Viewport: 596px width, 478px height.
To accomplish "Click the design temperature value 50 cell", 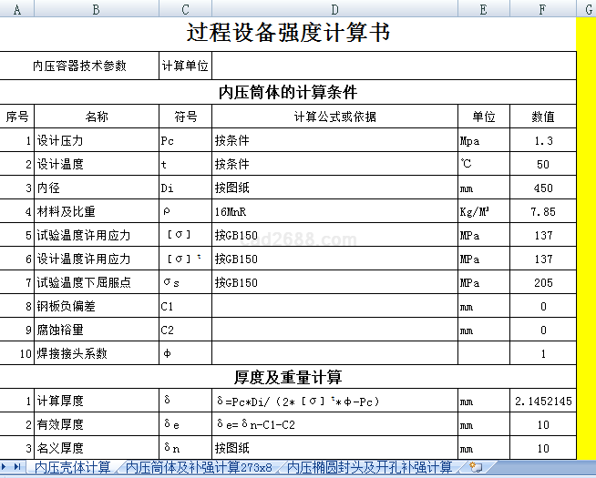I will point(543,165).
